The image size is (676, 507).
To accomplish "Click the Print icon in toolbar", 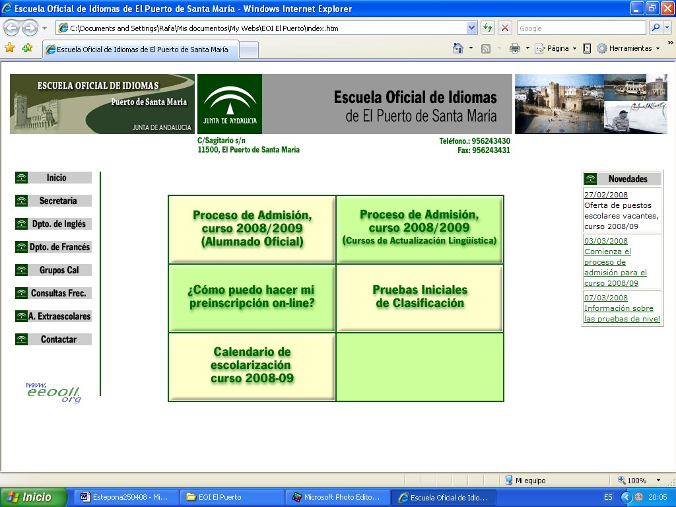I will (515, 48).
